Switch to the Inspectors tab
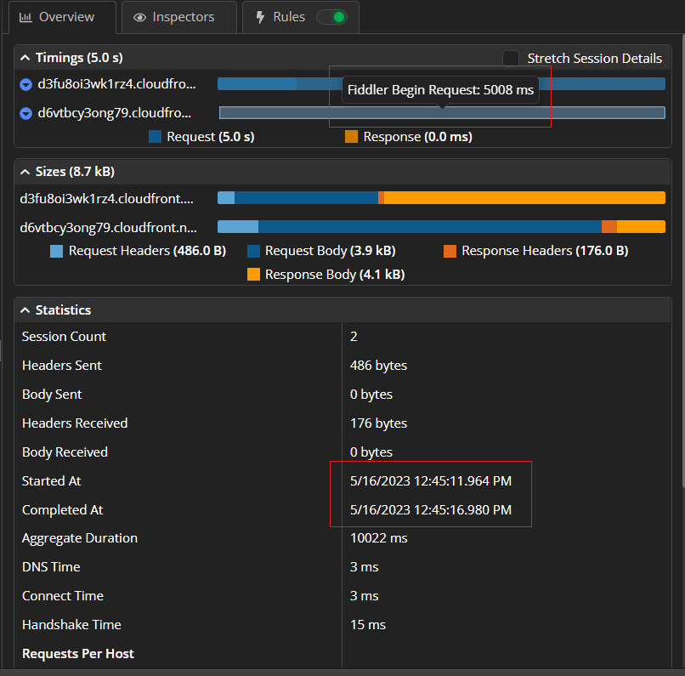685x676 pixels. (x=179, y=17)
